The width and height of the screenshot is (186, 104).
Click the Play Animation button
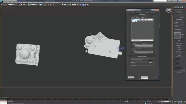[174, 101]
